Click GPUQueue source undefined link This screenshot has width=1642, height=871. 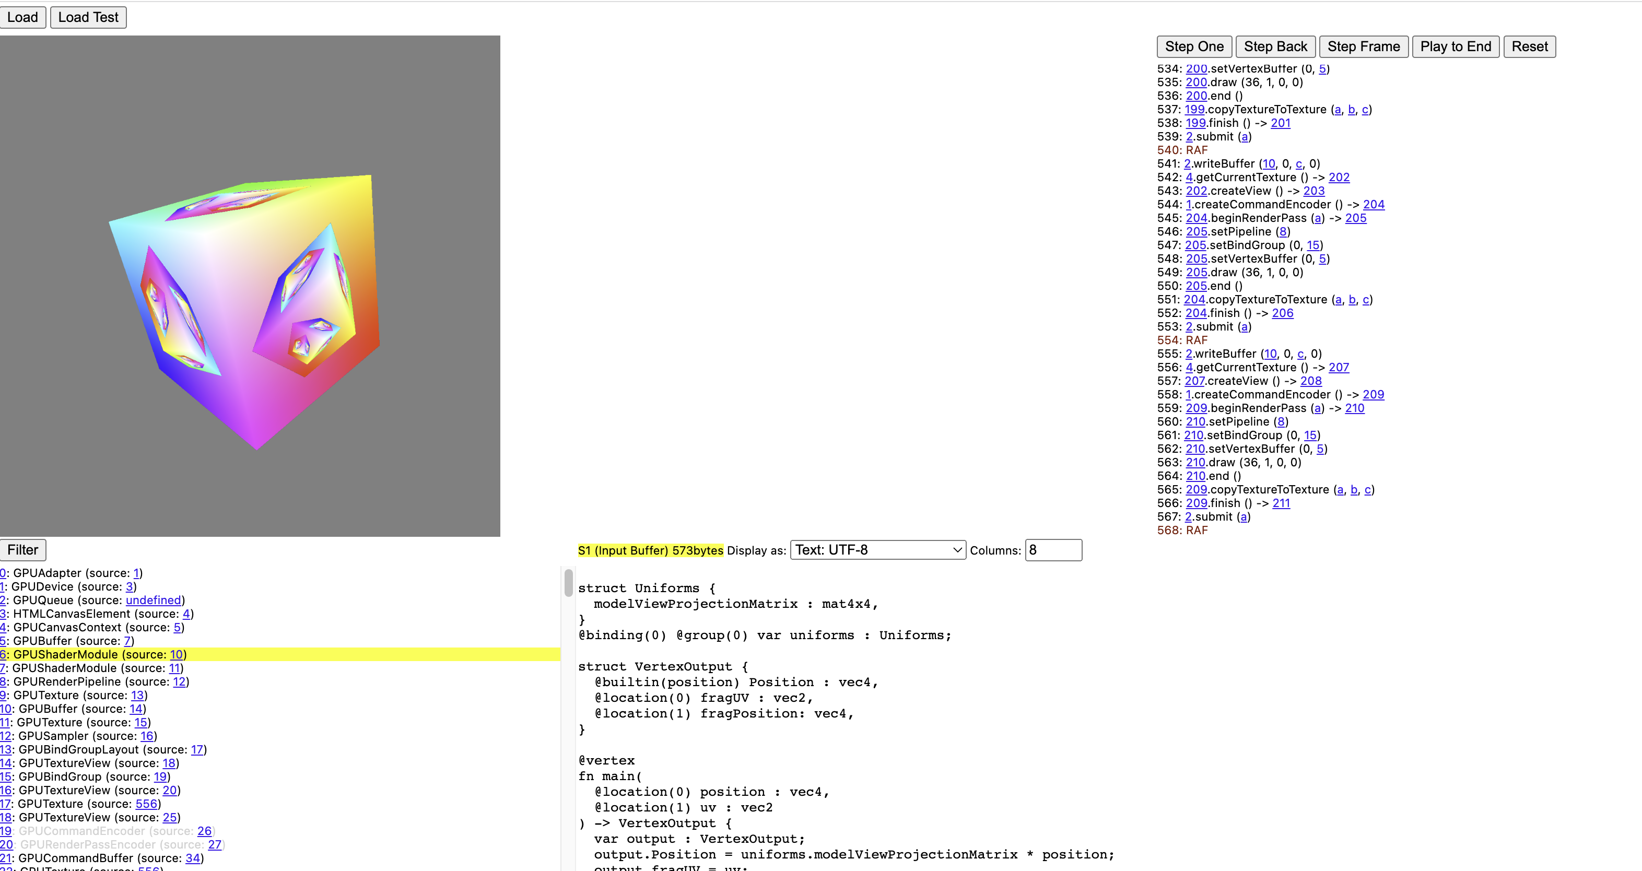coord(153,600)
